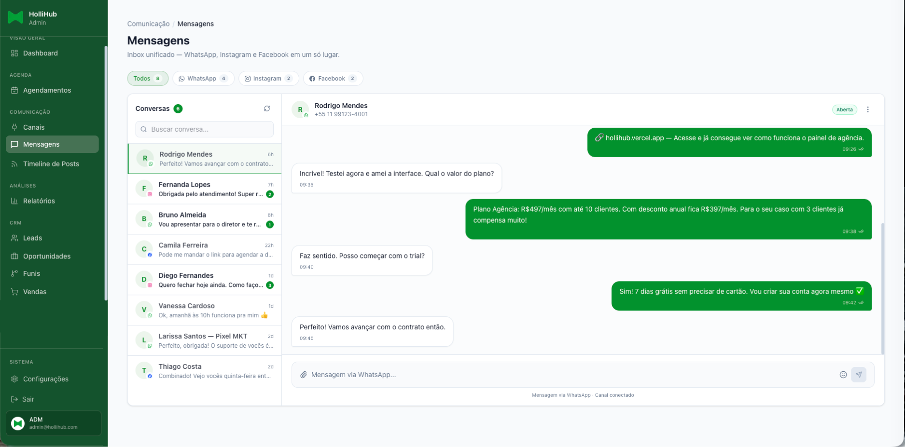Open Relatórios from the sidebar
Screen dimensions: 905x447
(39, 201)
